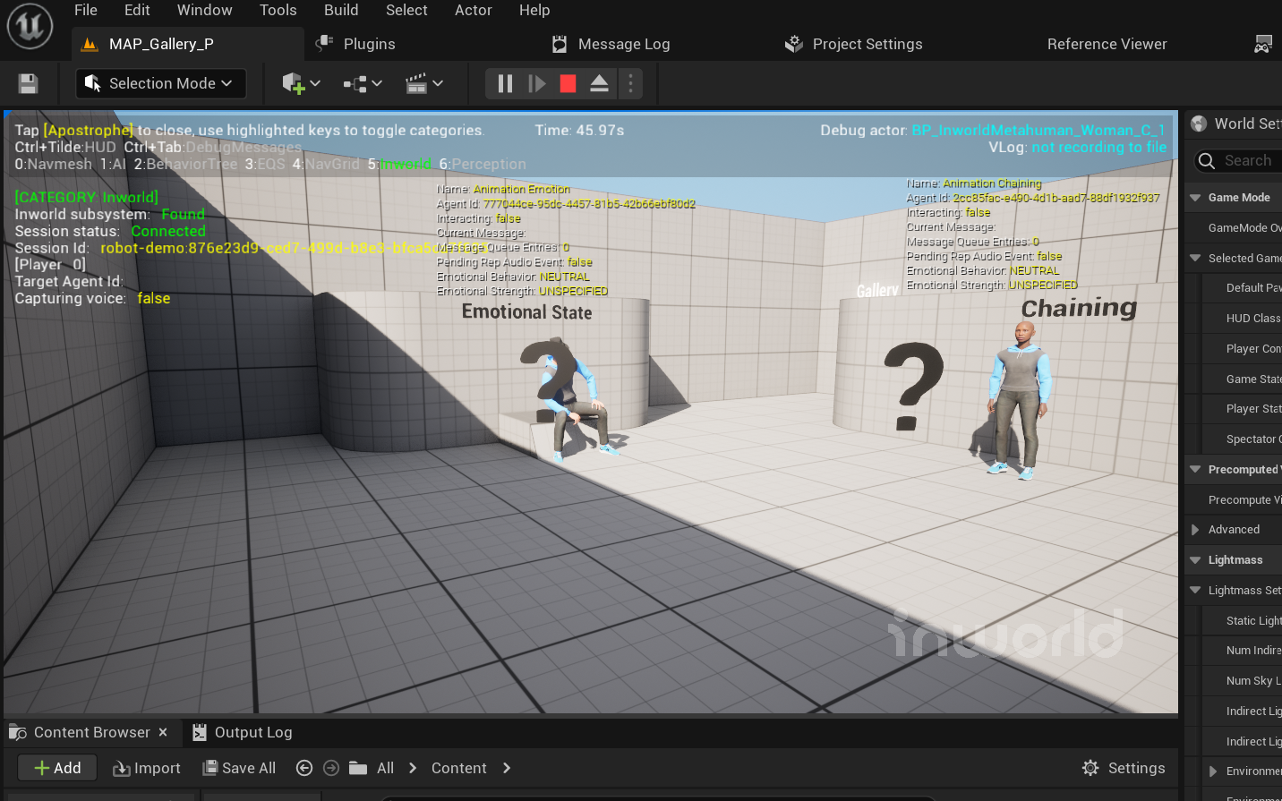
Task: Click Save All in Content Browser
Action: click(239, 768)
